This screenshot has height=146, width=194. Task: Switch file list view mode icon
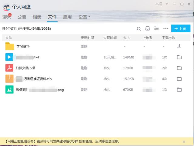[156, 28]
